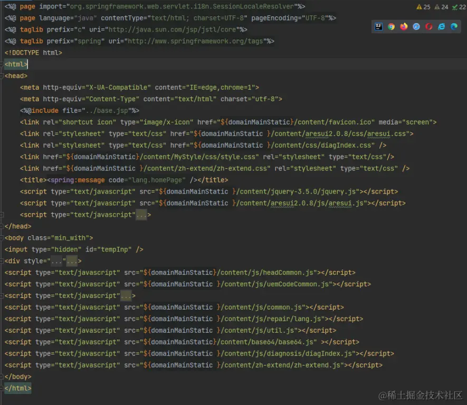This screenshot has height=405, width=467.
Task: Click the 25 warnings inspection indicator
Action: click(x=423, y=7)
